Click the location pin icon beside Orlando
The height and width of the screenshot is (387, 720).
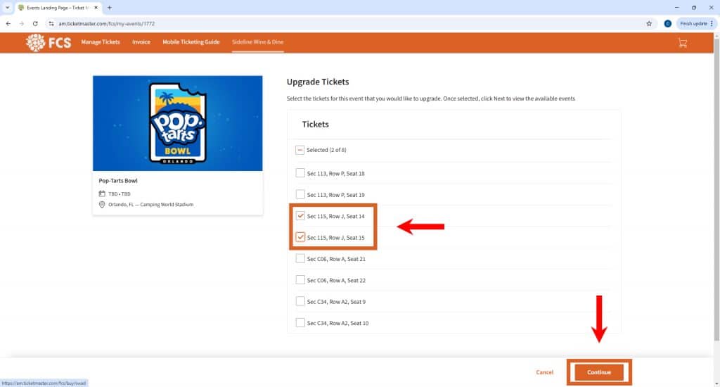(102, 205)
